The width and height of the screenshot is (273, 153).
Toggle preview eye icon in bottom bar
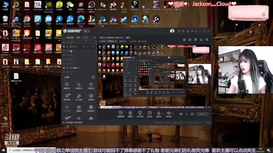(x=187, y=114)
